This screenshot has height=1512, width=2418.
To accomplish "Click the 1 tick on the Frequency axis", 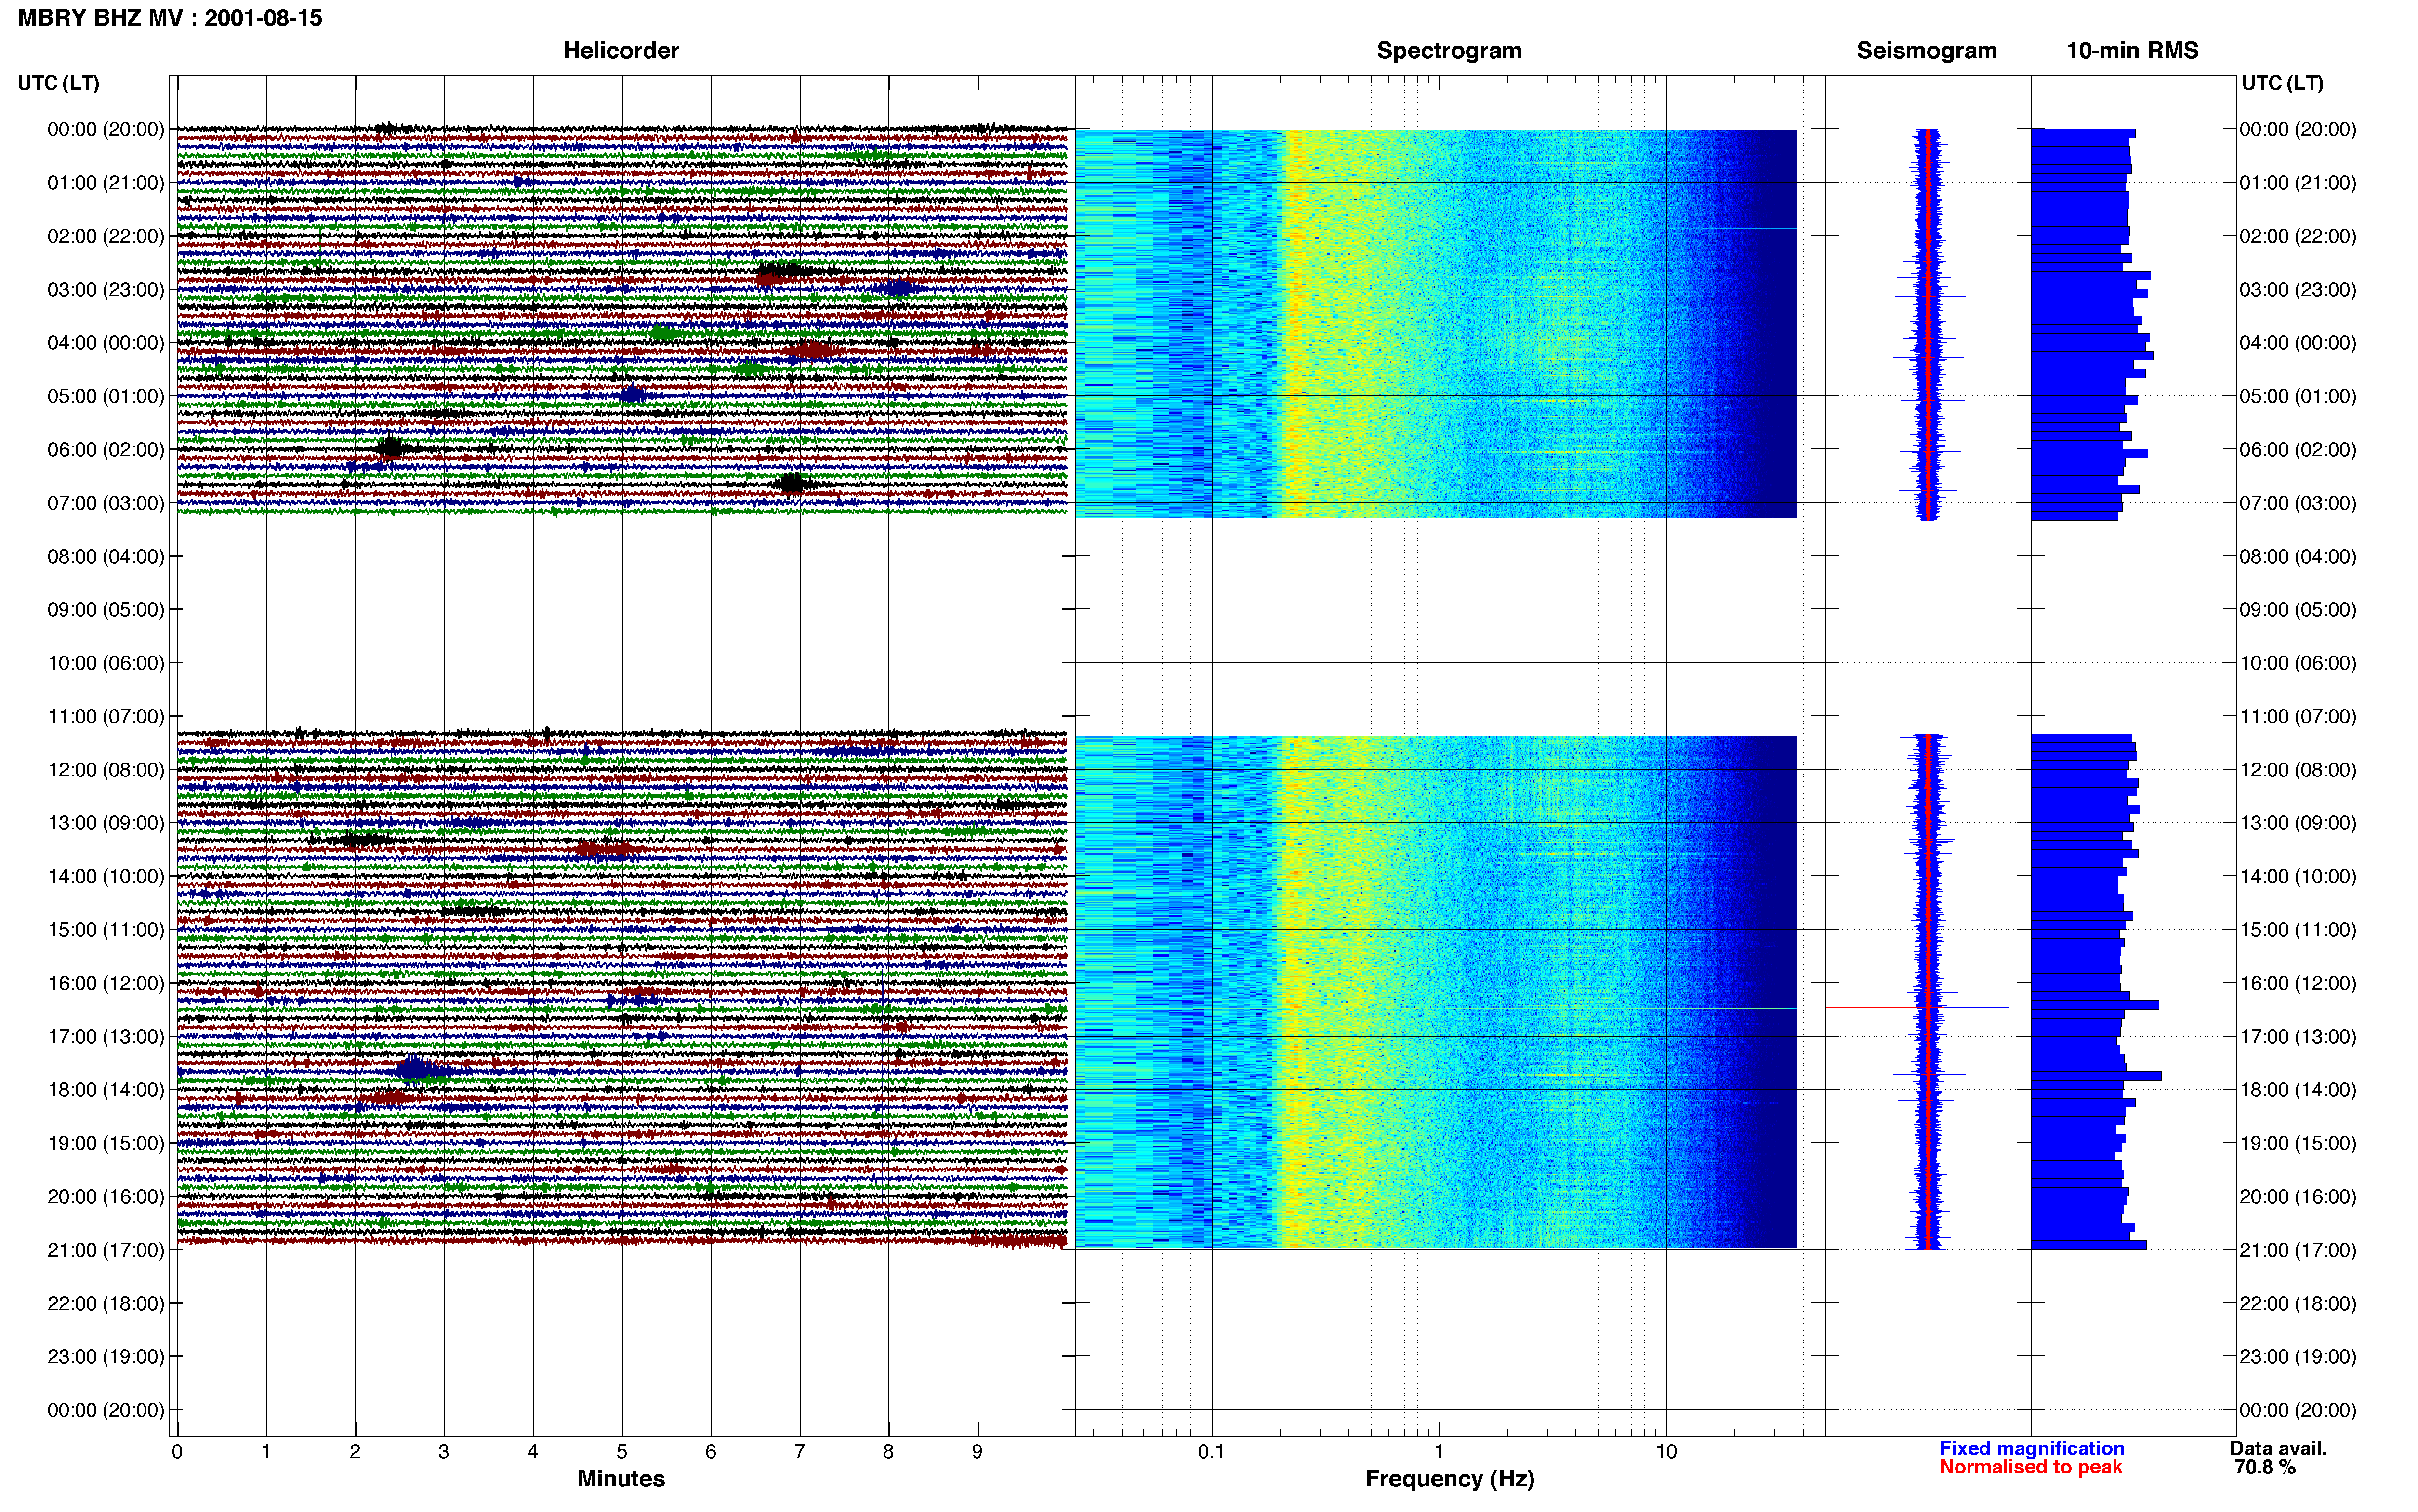I will pos(1439,1451).
